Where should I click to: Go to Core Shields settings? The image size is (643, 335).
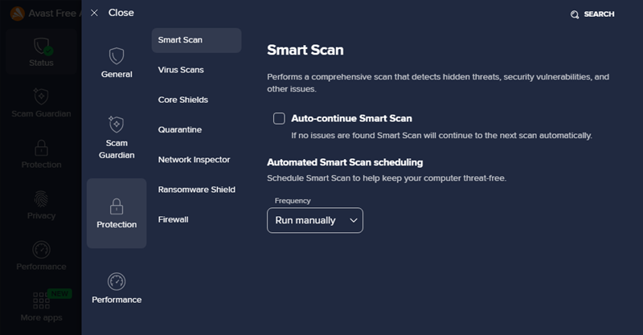pyautogui.click(x=183, y=100)
